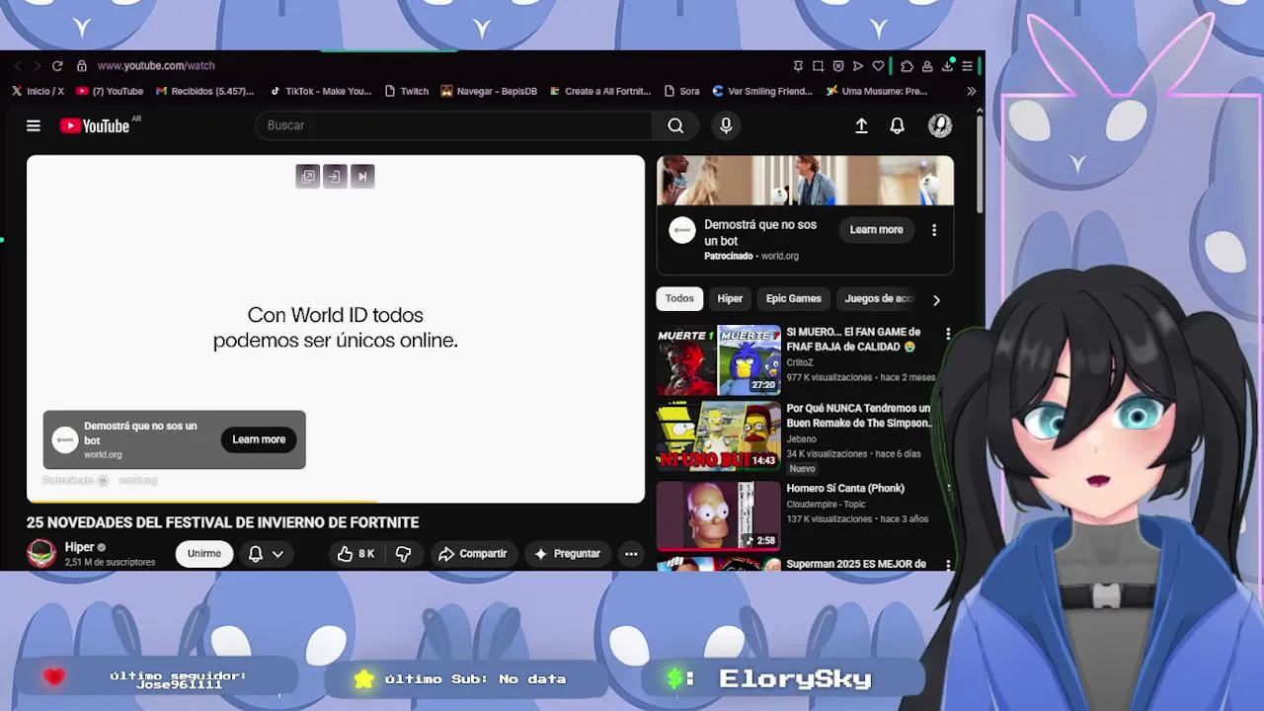Click Learn more on the in-video ad

[259, 439]
